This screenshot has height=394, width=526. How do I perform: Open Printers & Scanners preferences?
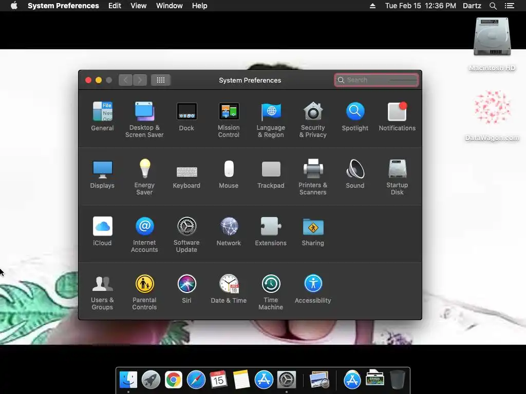pyautogui.click(x=313, y=177)
